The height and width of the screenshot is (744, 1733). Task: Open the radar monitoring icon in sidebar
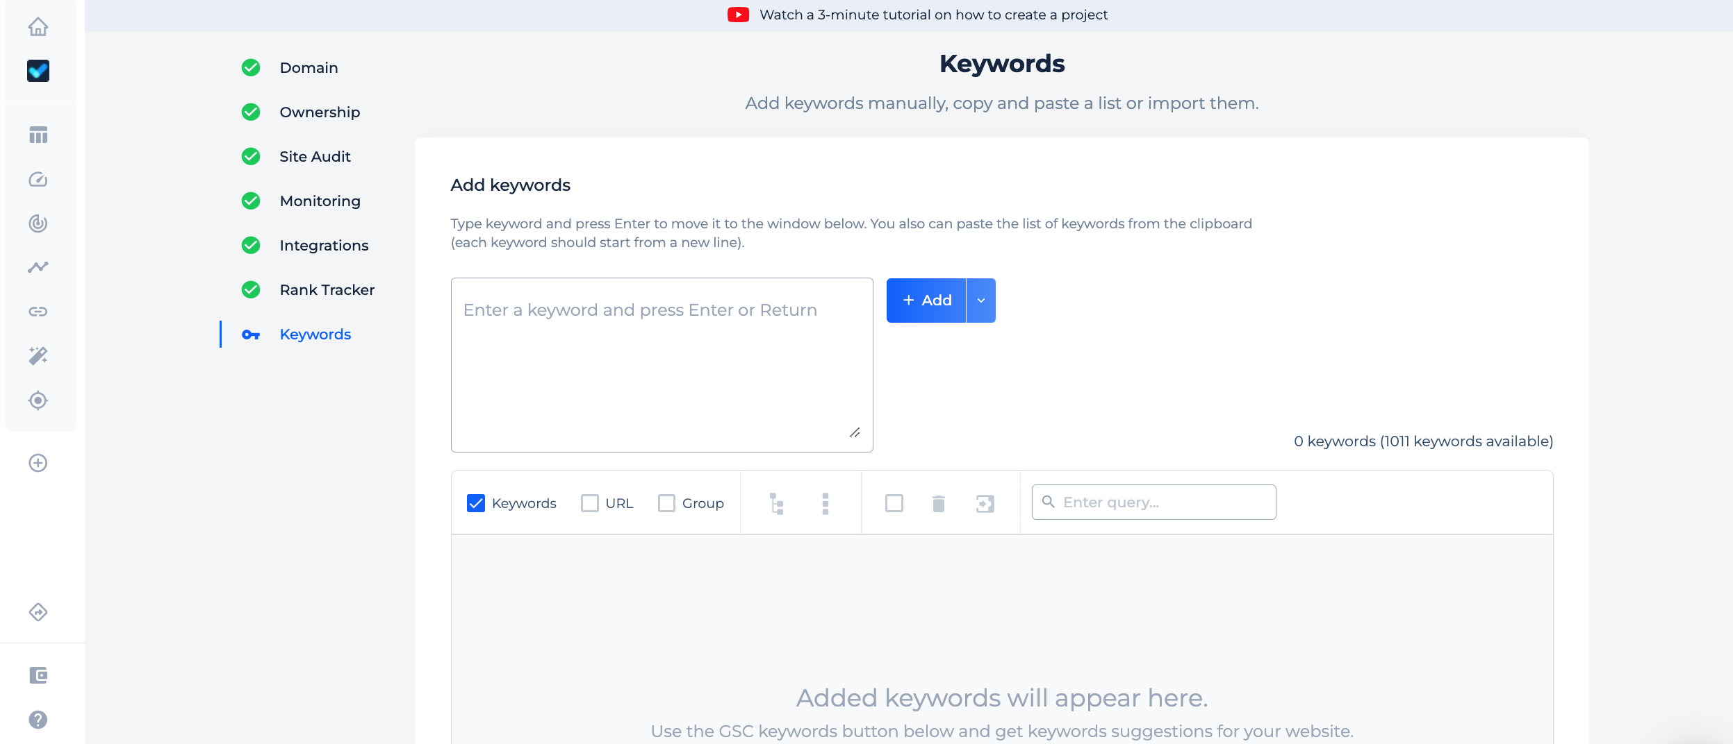coord(38,223)
